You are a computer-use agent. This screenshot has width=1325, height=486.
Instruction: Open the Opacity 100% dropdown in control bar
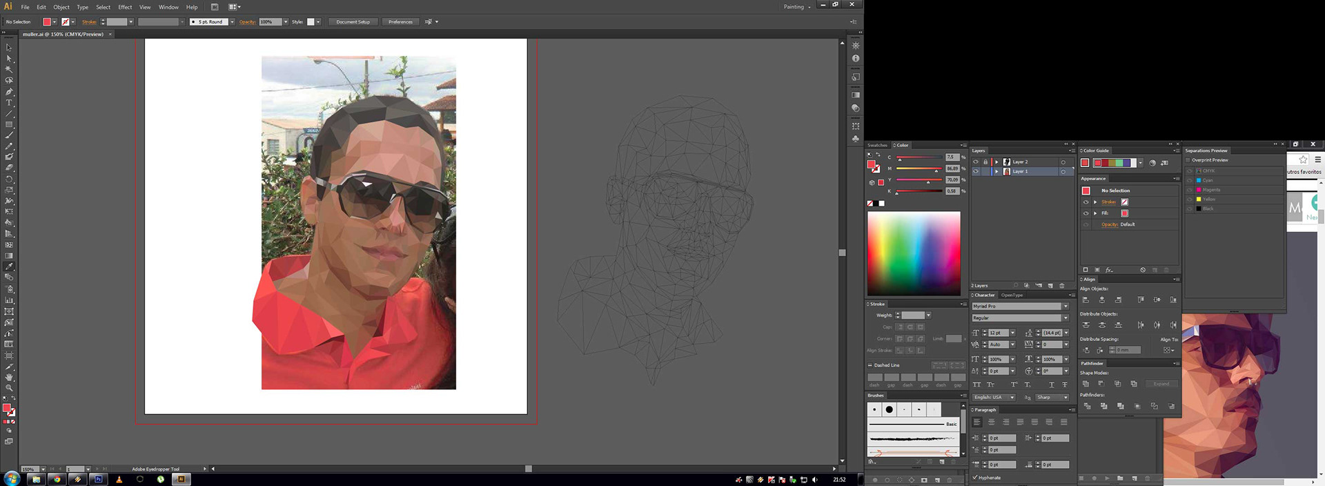[286, 22]
